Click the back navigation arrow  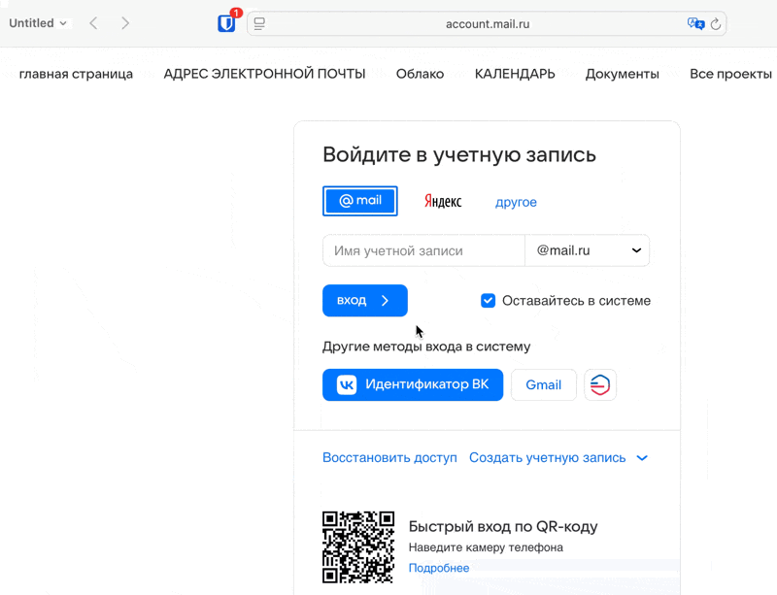pyautogui.click(x=92, y=22)
